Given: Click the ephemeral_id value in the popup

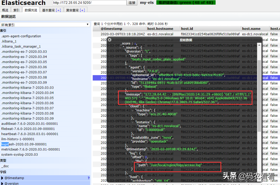Looking at the screenshot, I should 191,75.
